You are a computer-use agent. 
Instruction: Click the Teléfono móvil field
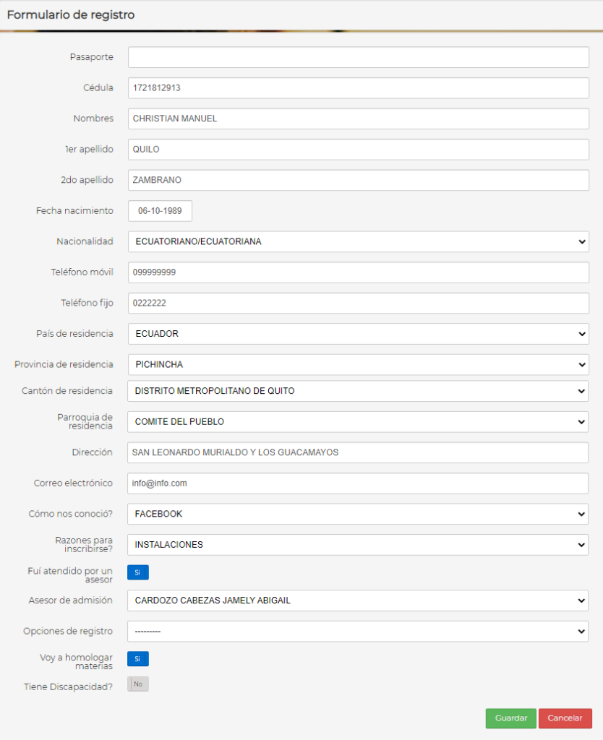coord(359,272)
